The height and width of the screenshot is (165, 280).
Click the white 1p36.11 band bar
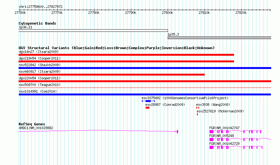93,31
